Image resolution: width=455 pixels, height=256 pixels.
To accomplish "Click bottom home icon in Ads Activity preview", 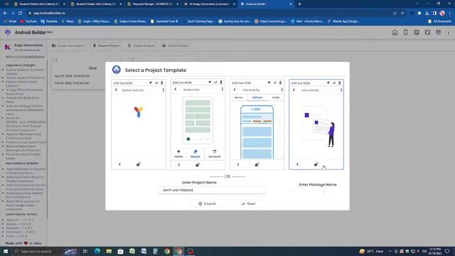I will [x=316, y=164].
